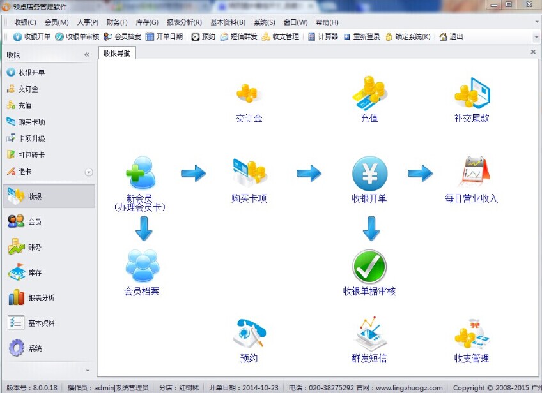Click the 每日营业收入 daily revenue icon
This screenshot has width=542, height=393.
[x=472, y=174]
